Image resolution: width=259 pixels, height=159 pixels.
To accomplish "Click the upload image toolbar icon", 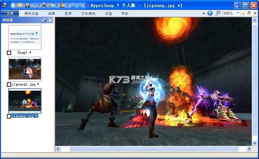I will pos(35,5).
